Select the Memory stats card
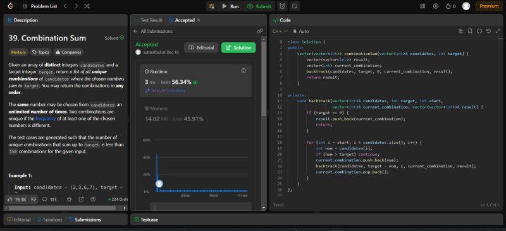Viewport: 506px width, 231px height. click(x=195, y=114)
